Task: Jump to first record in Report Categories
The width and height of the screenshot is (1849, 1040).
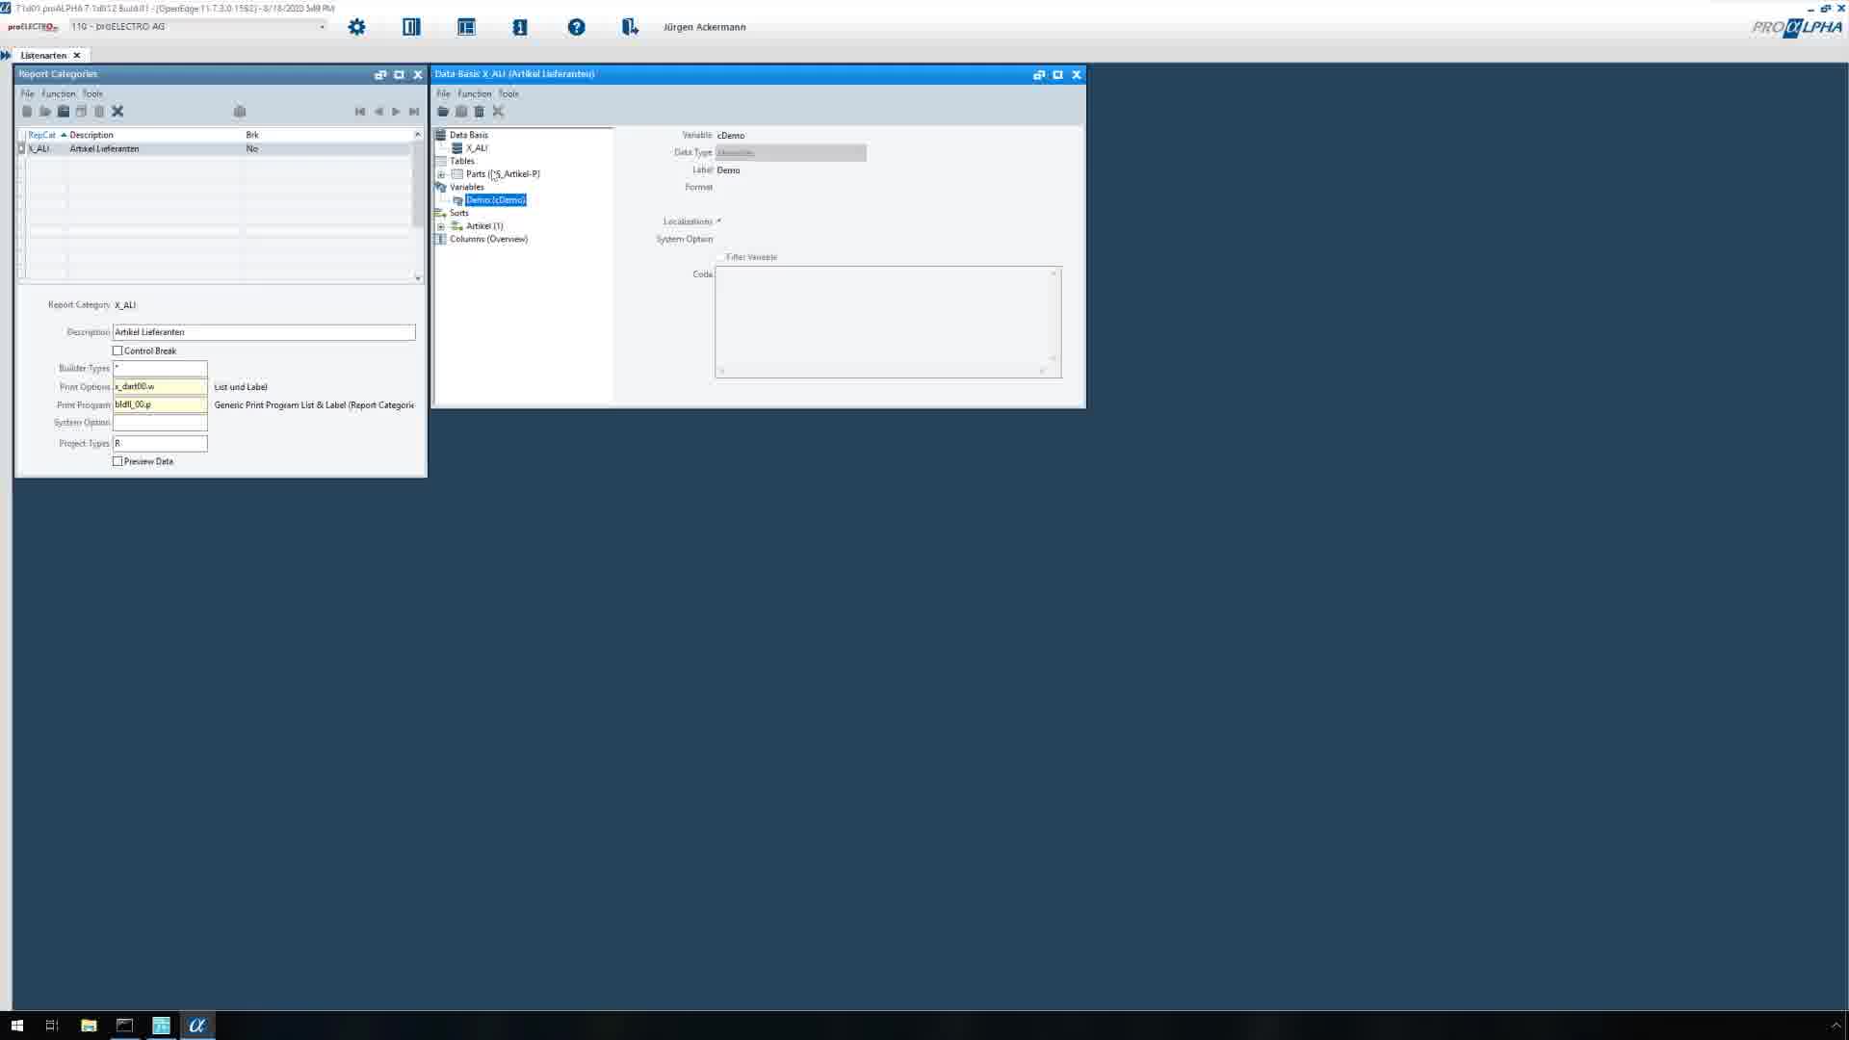Action: pyautogui.click(x=360, y=112)
